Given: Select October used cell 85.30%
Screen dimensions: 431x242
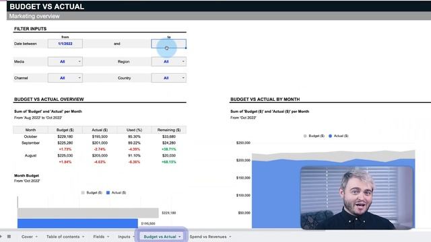Looking at the screenshot, I should [134, 136].
